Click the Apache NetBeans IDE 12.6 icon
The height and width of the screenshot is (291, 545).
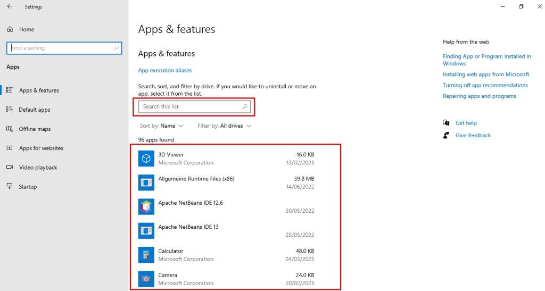coord(146,206)
